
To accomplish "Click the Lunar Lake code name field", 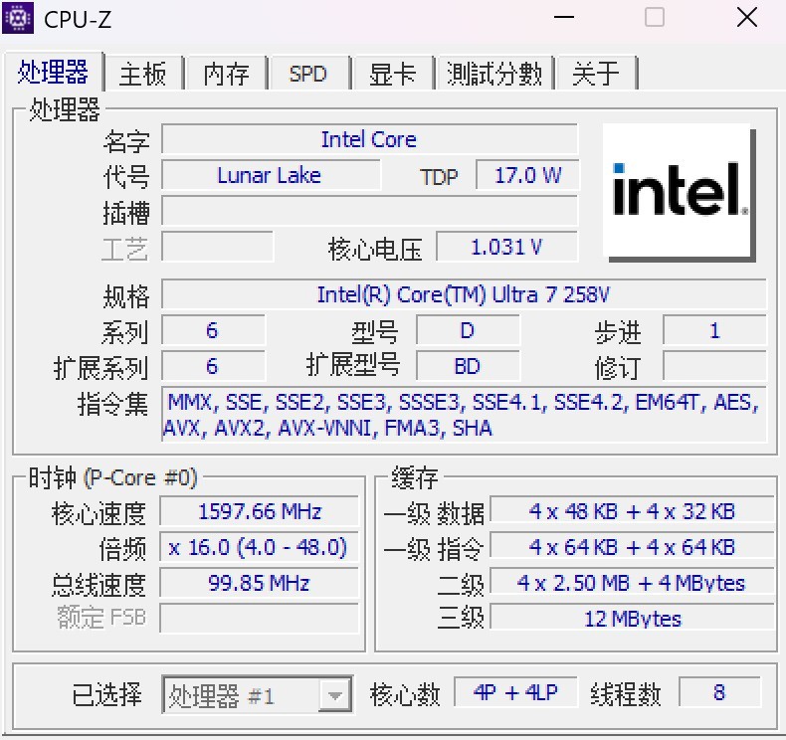I will (x=270, y=176).
